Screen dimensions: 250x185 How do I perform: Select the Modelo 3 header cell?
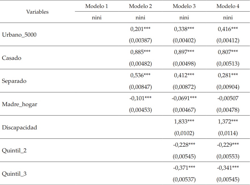pyautogui.click(x=184, y=6)
